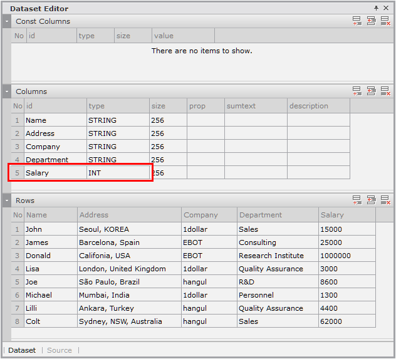Select the Salary column type INT cell
The width and height of the screenshot is (396, 359).
(118, 173)
